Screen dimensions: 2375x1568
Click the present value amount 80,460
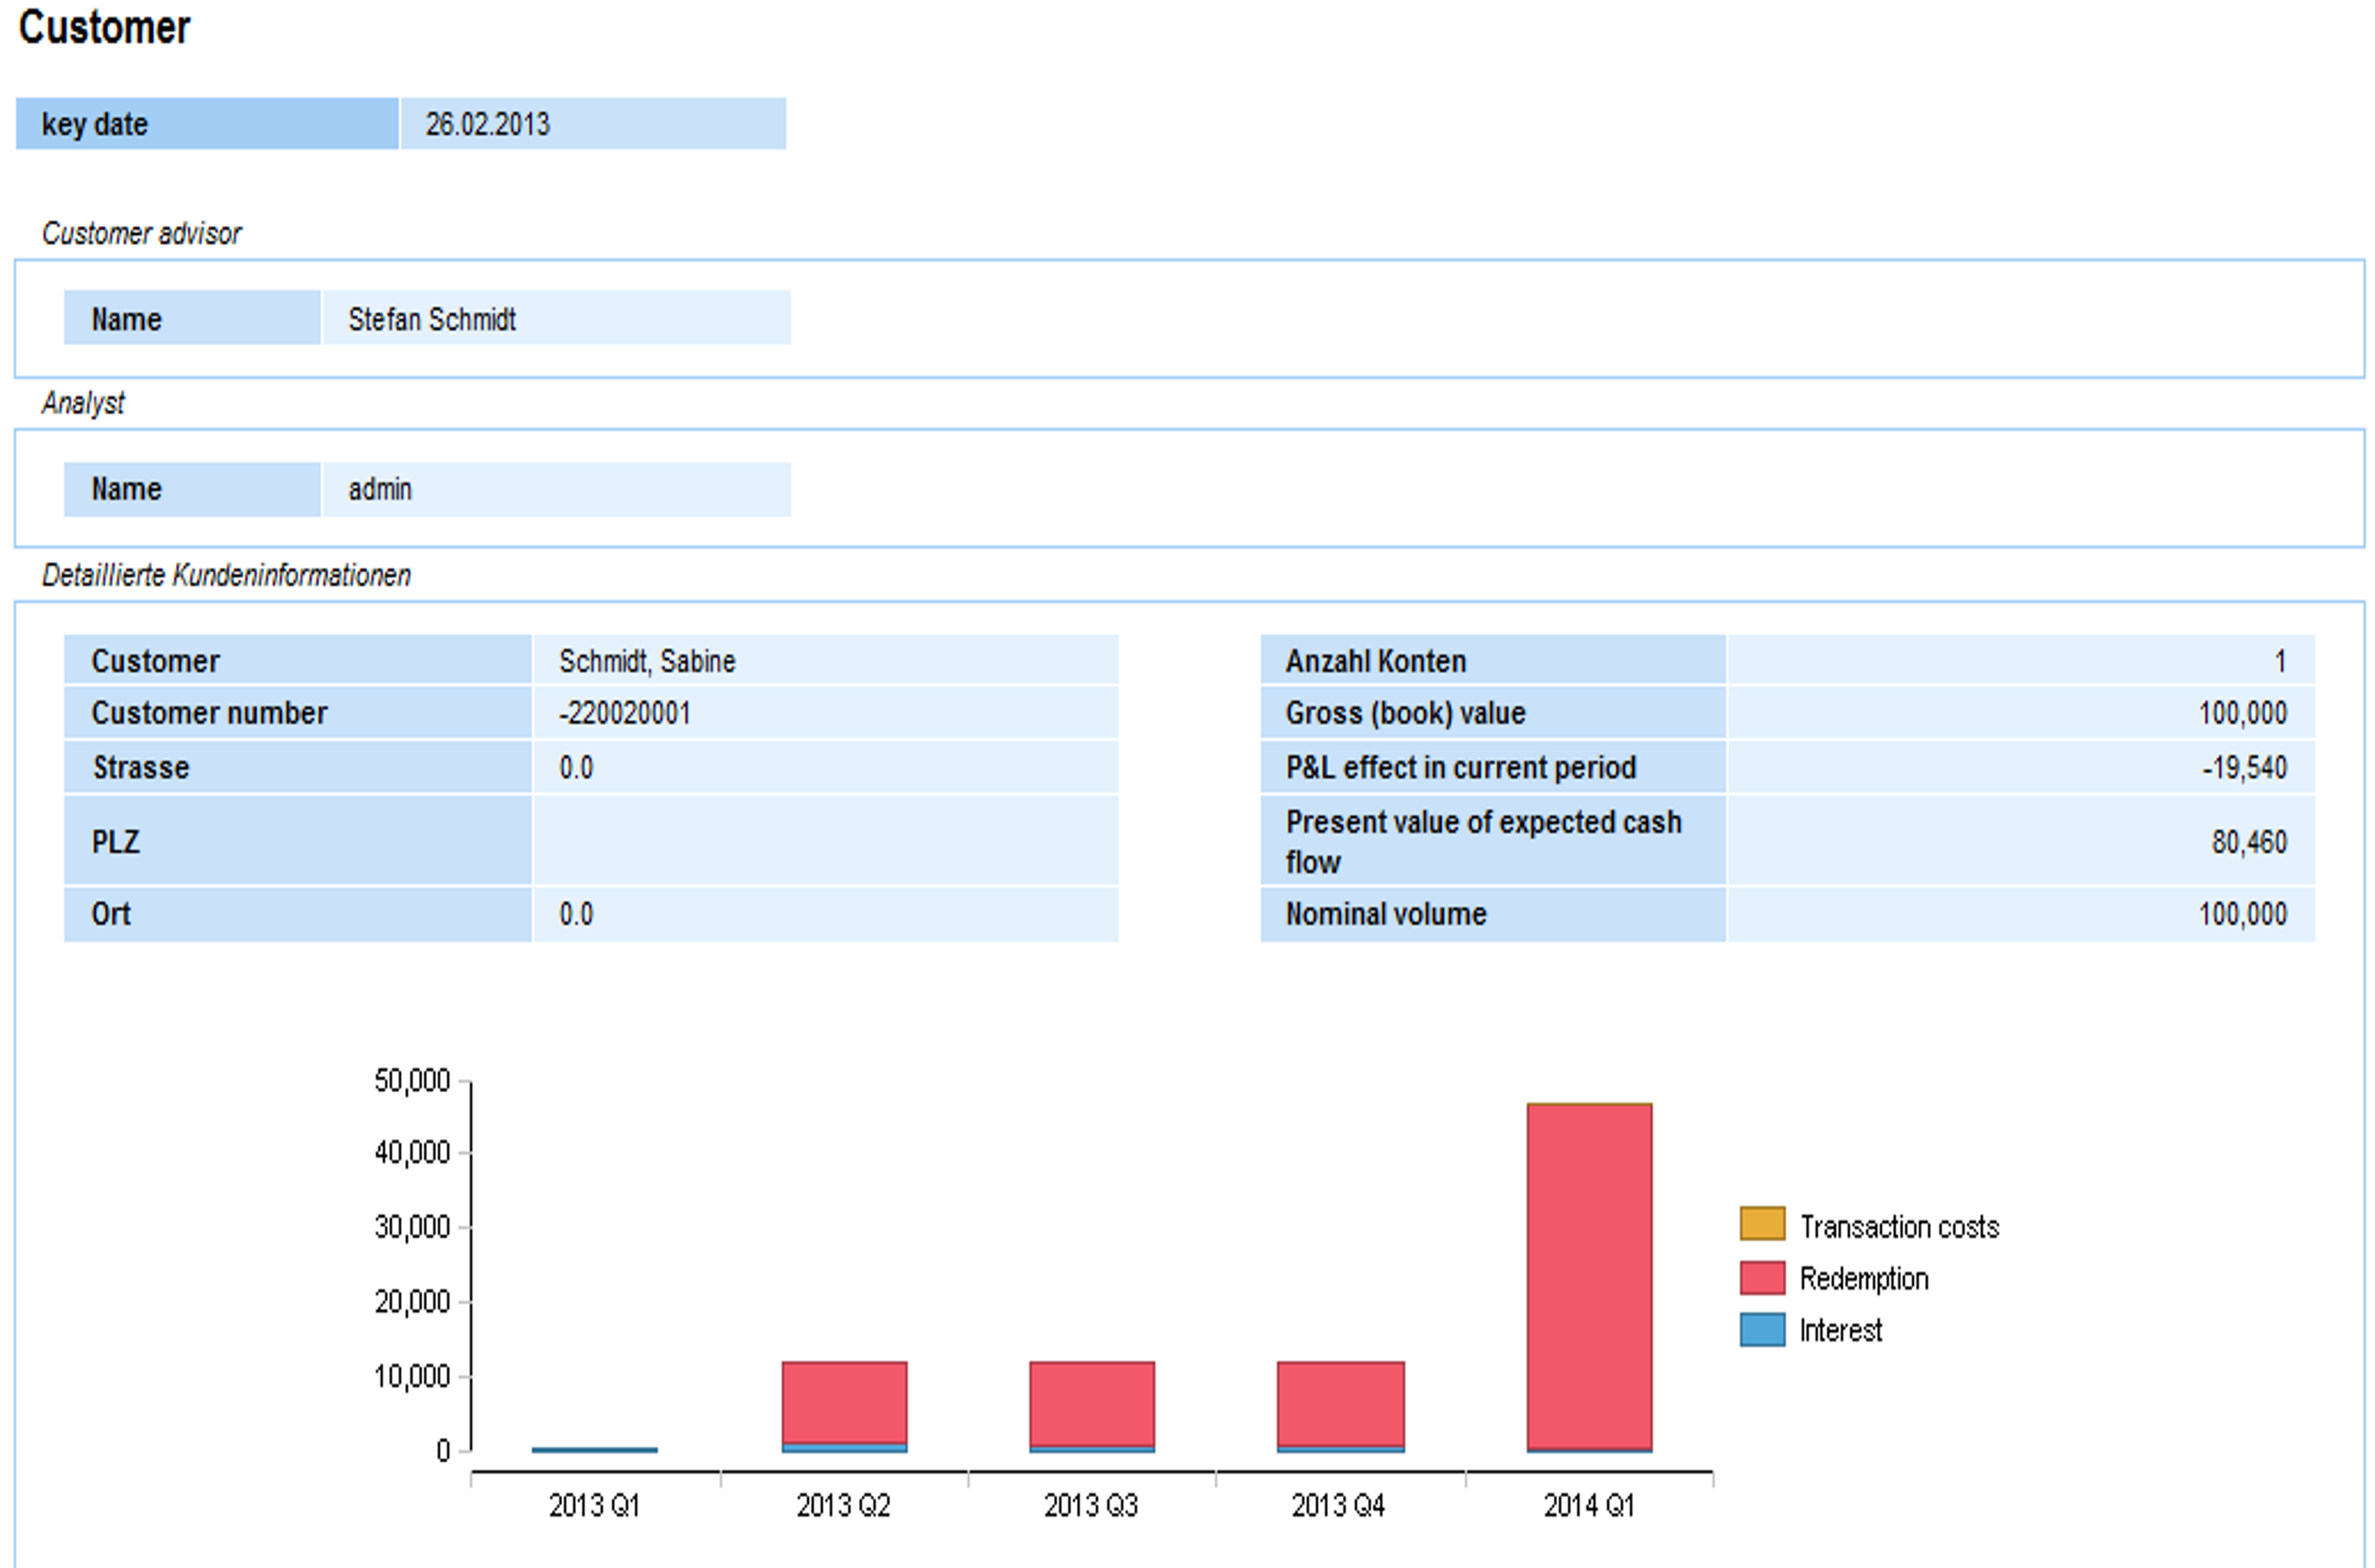[x=2248, y=842]
